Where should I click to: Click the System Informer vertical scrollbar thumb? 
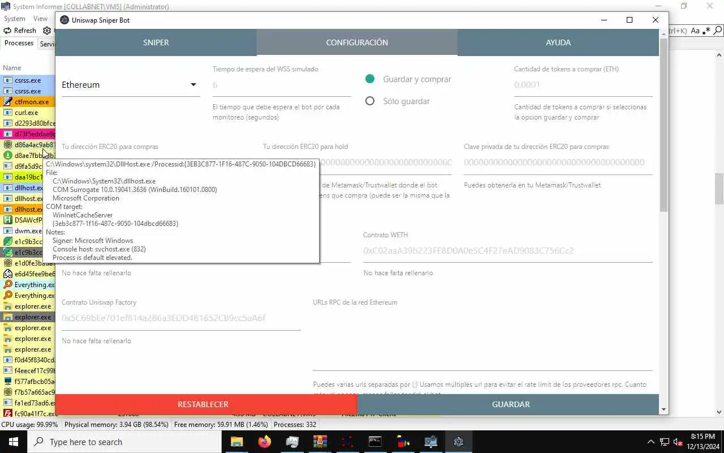719,189
